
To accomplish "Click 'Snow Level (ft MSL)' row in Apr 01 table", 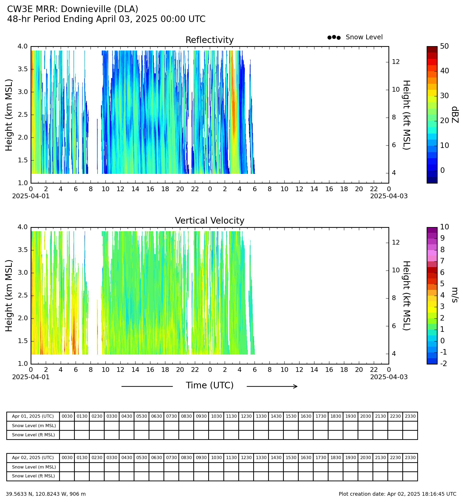I will 212,435.
